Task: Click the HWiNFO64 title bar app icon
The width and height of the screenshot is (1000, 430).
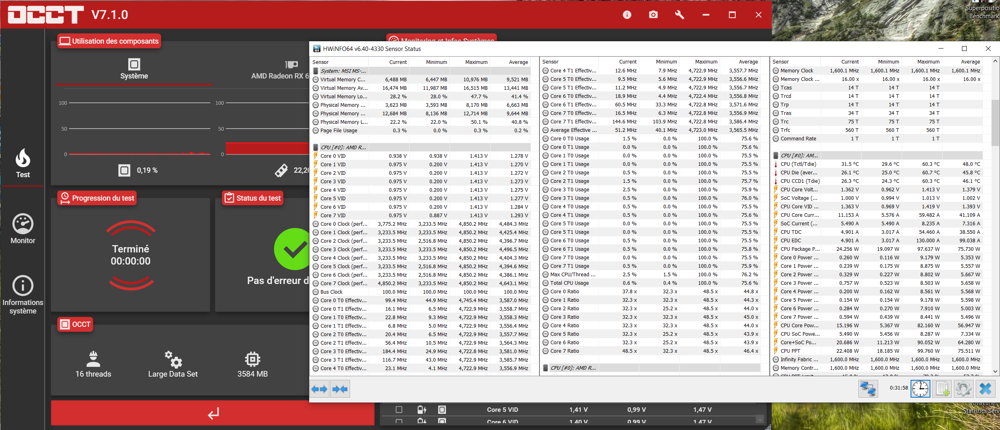Action: (x=317, y=49)
